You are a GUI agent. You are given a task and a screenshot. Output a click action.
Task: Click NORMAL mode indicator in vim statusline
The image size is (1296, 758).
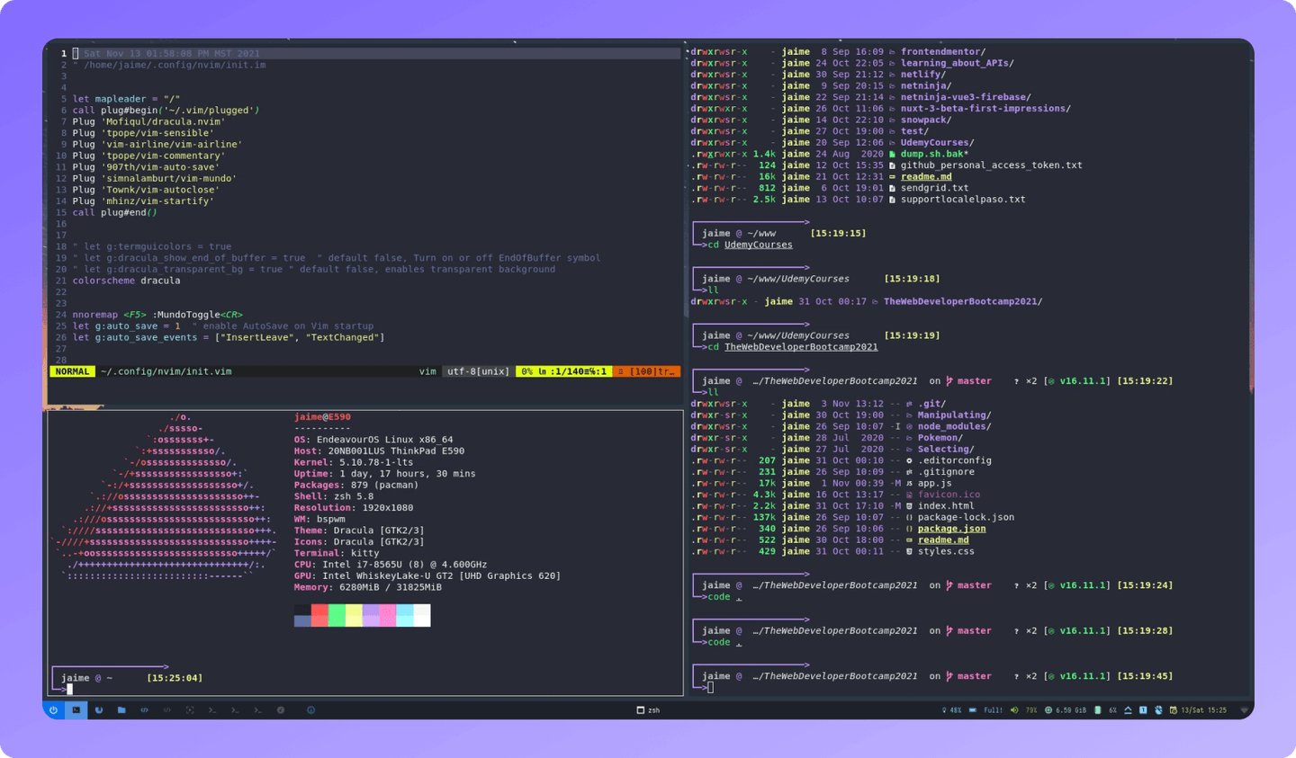[72, 371]
